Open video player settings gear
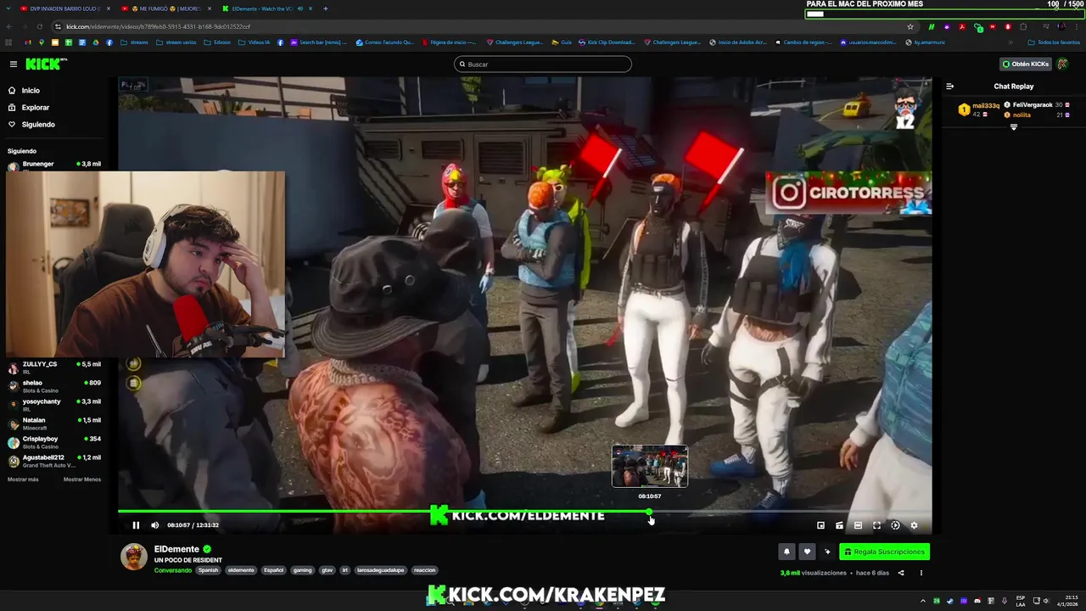The image size is (1086, 611). (x=914, y=525)
